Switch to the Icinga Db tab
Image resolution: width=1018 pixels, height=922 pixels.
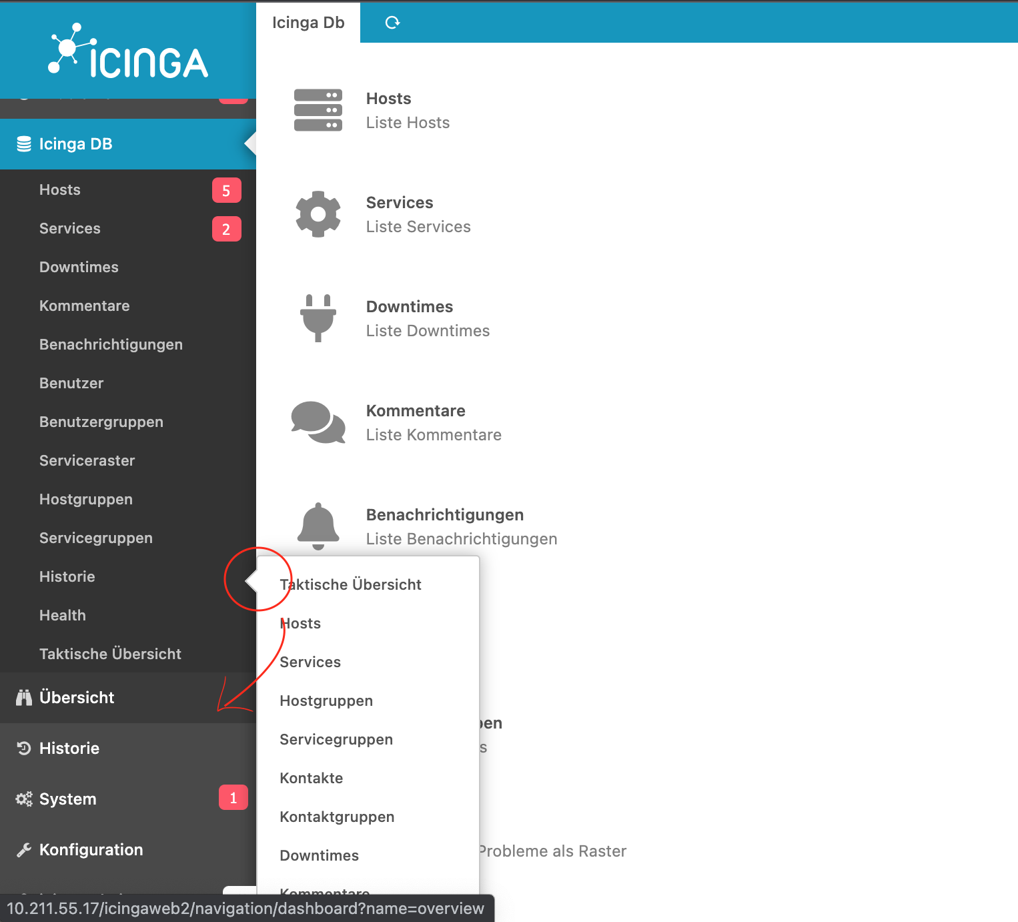pos(308,22)
